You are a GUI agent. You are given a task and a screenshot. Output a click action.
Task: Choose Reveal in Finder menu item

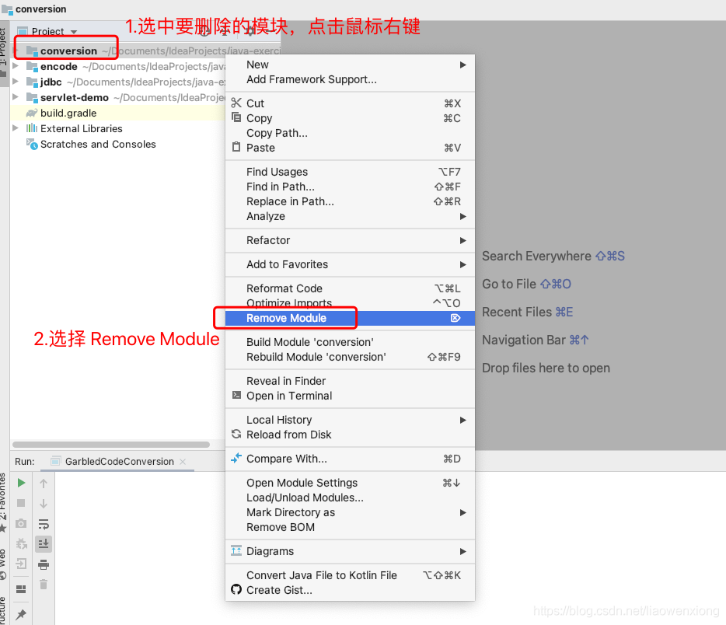pos(350,381)
